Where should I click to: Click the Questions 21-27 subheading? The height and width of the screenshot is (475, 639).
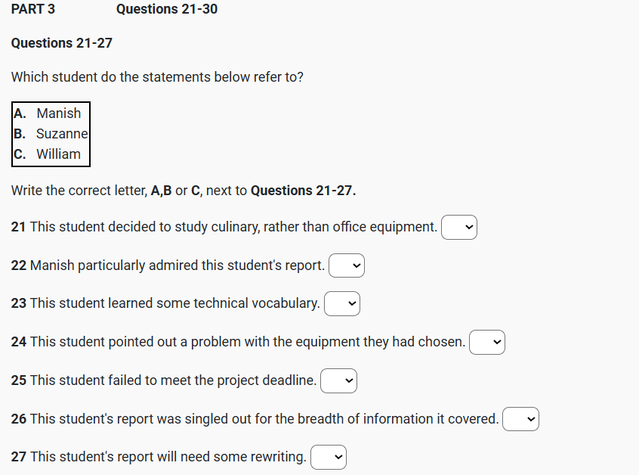62,43
